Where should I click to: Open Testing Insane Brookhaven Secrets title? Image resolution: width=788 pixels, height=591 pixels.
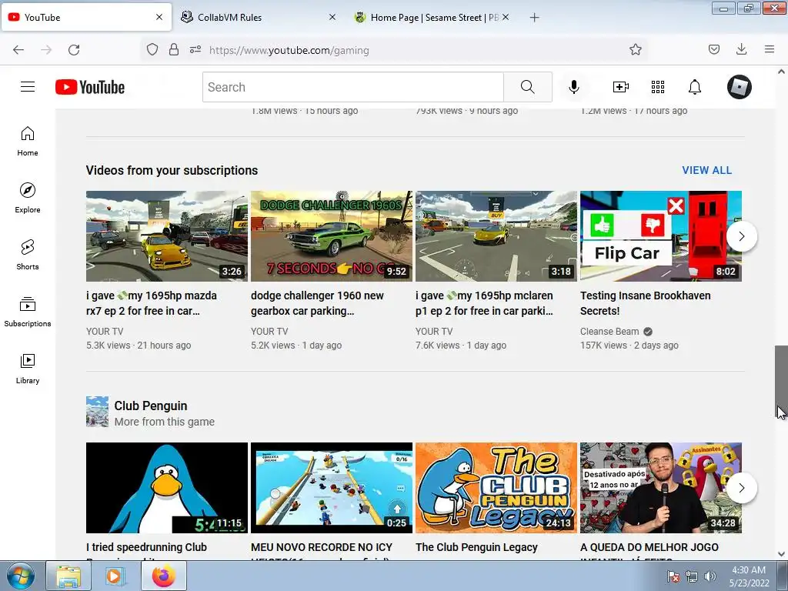tap(646, 303)
